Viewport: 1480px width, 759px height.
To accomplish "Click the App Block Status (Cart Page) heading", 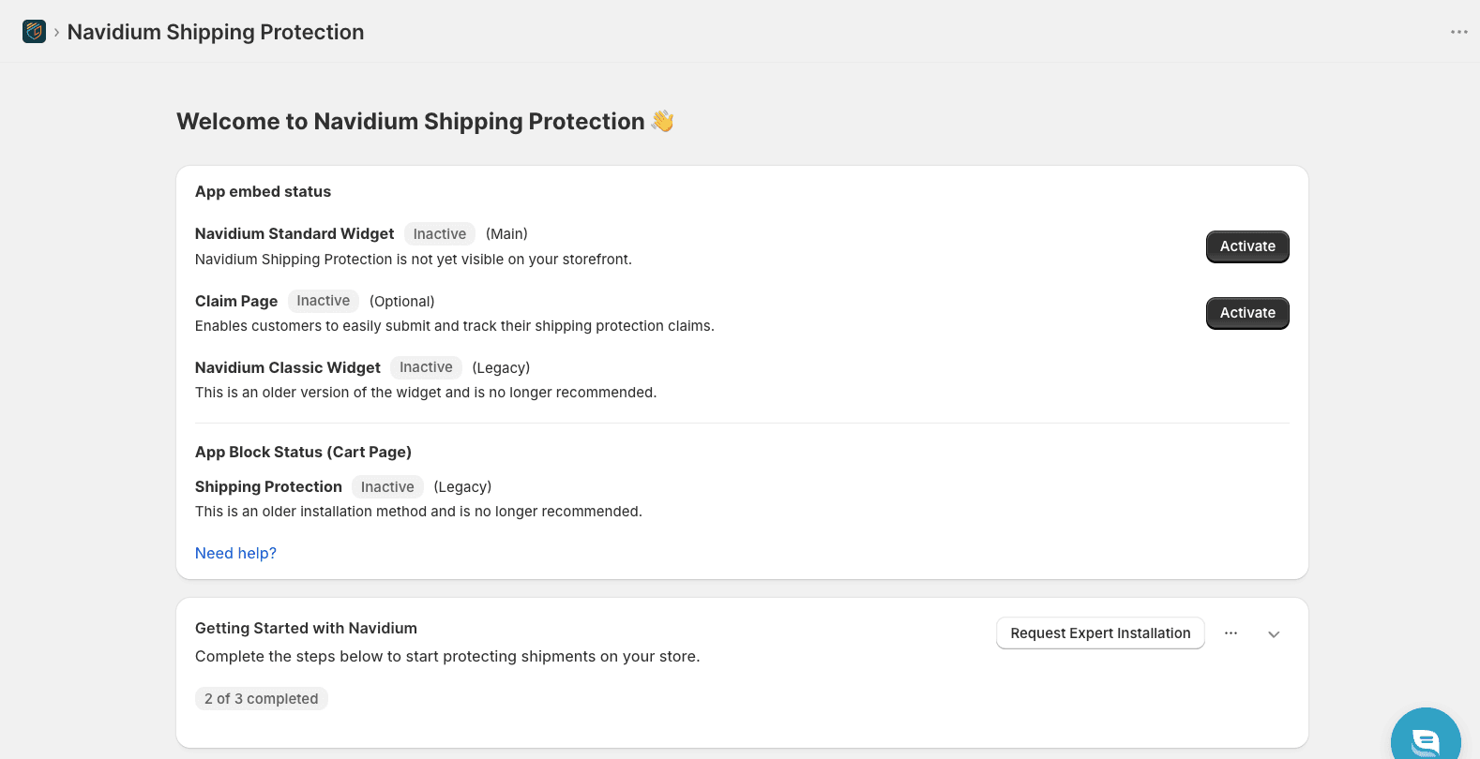I will [303, 452].
